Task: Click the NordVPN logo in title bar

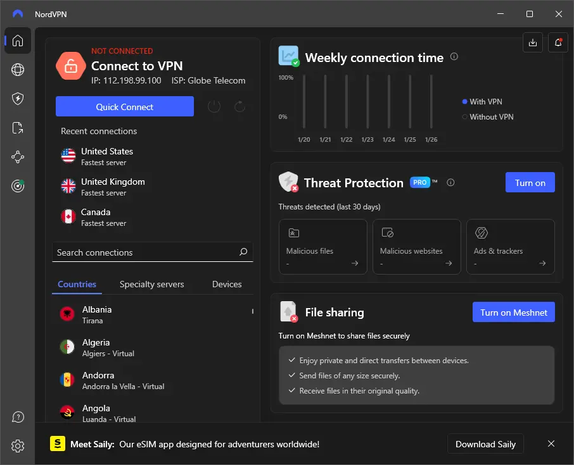Action: (x=18, y=14)
